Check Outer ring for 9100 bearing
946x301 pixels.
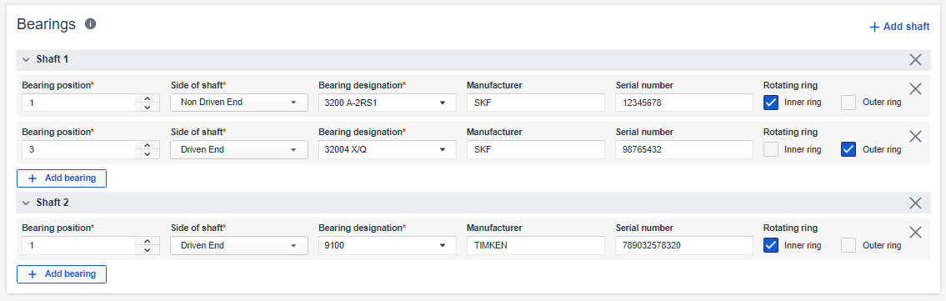tap(848, 245)
